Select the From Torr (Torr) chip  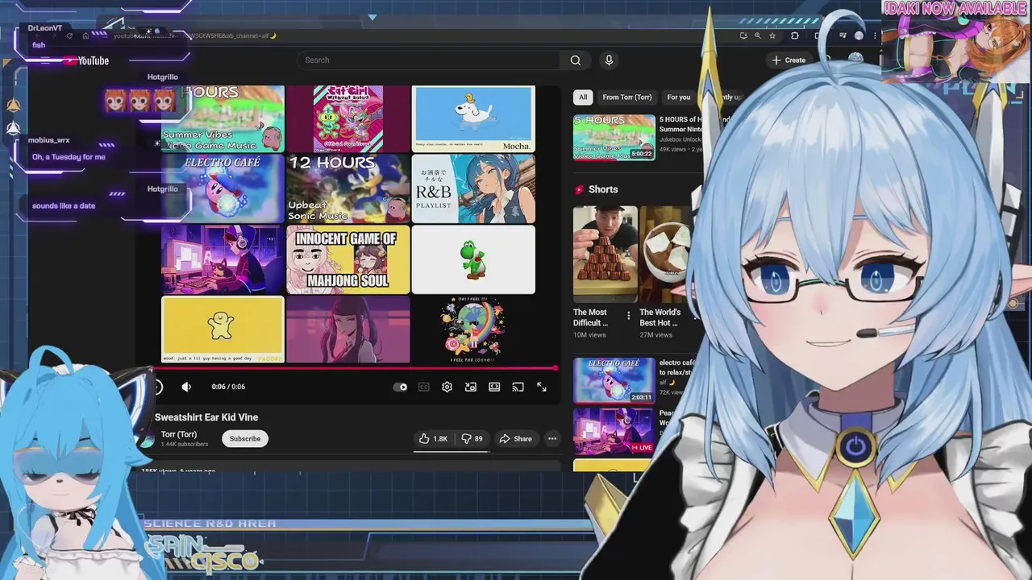point(627,97)
